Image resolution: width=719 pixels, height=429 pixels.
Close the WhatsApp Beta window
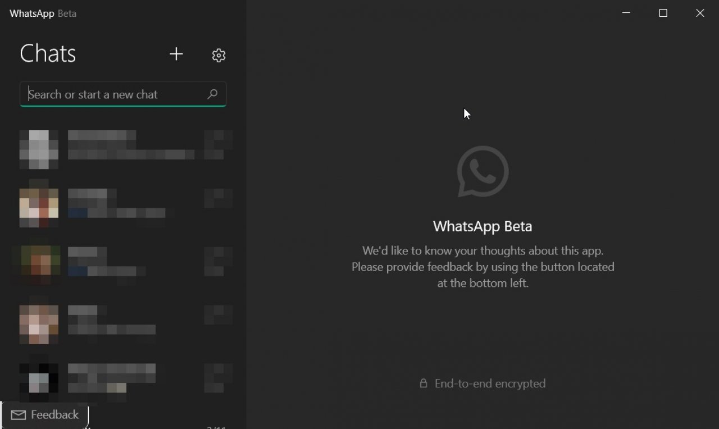(700, 13)
